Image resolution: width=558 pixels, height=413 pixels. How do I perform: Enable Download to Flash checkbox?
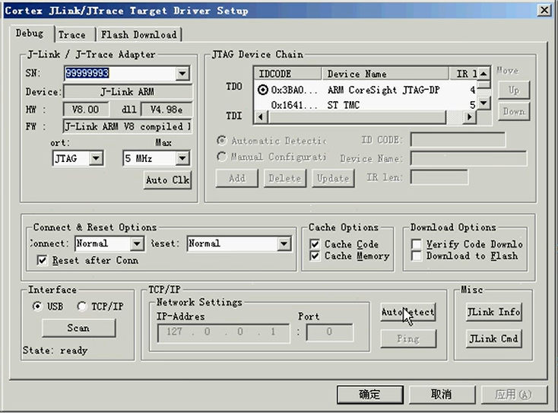point(417,256)
